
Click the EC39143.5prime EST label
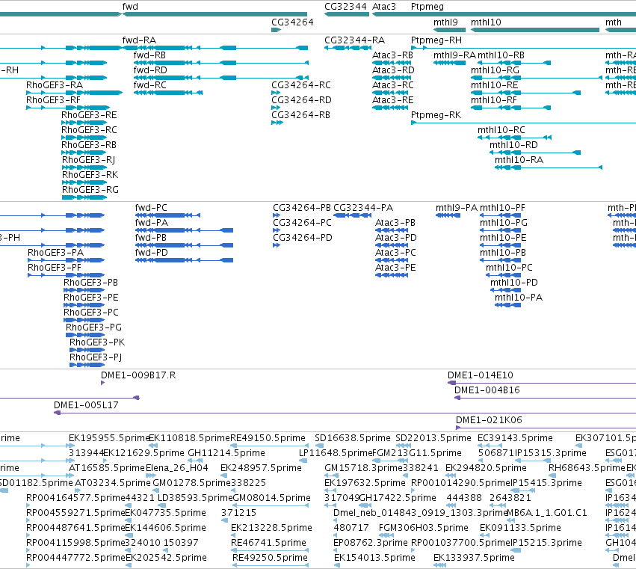tap(515, 438)
